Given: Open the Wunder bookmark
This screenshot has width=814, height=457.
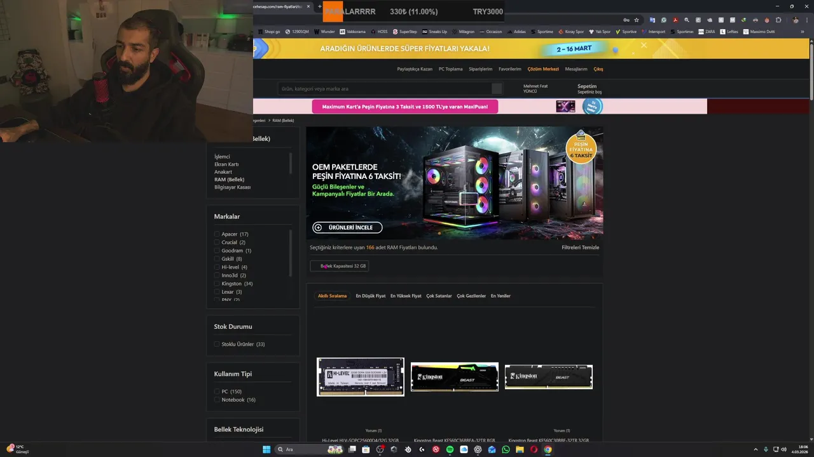Looking at the screenshot, I should click(x=324, y=31).
